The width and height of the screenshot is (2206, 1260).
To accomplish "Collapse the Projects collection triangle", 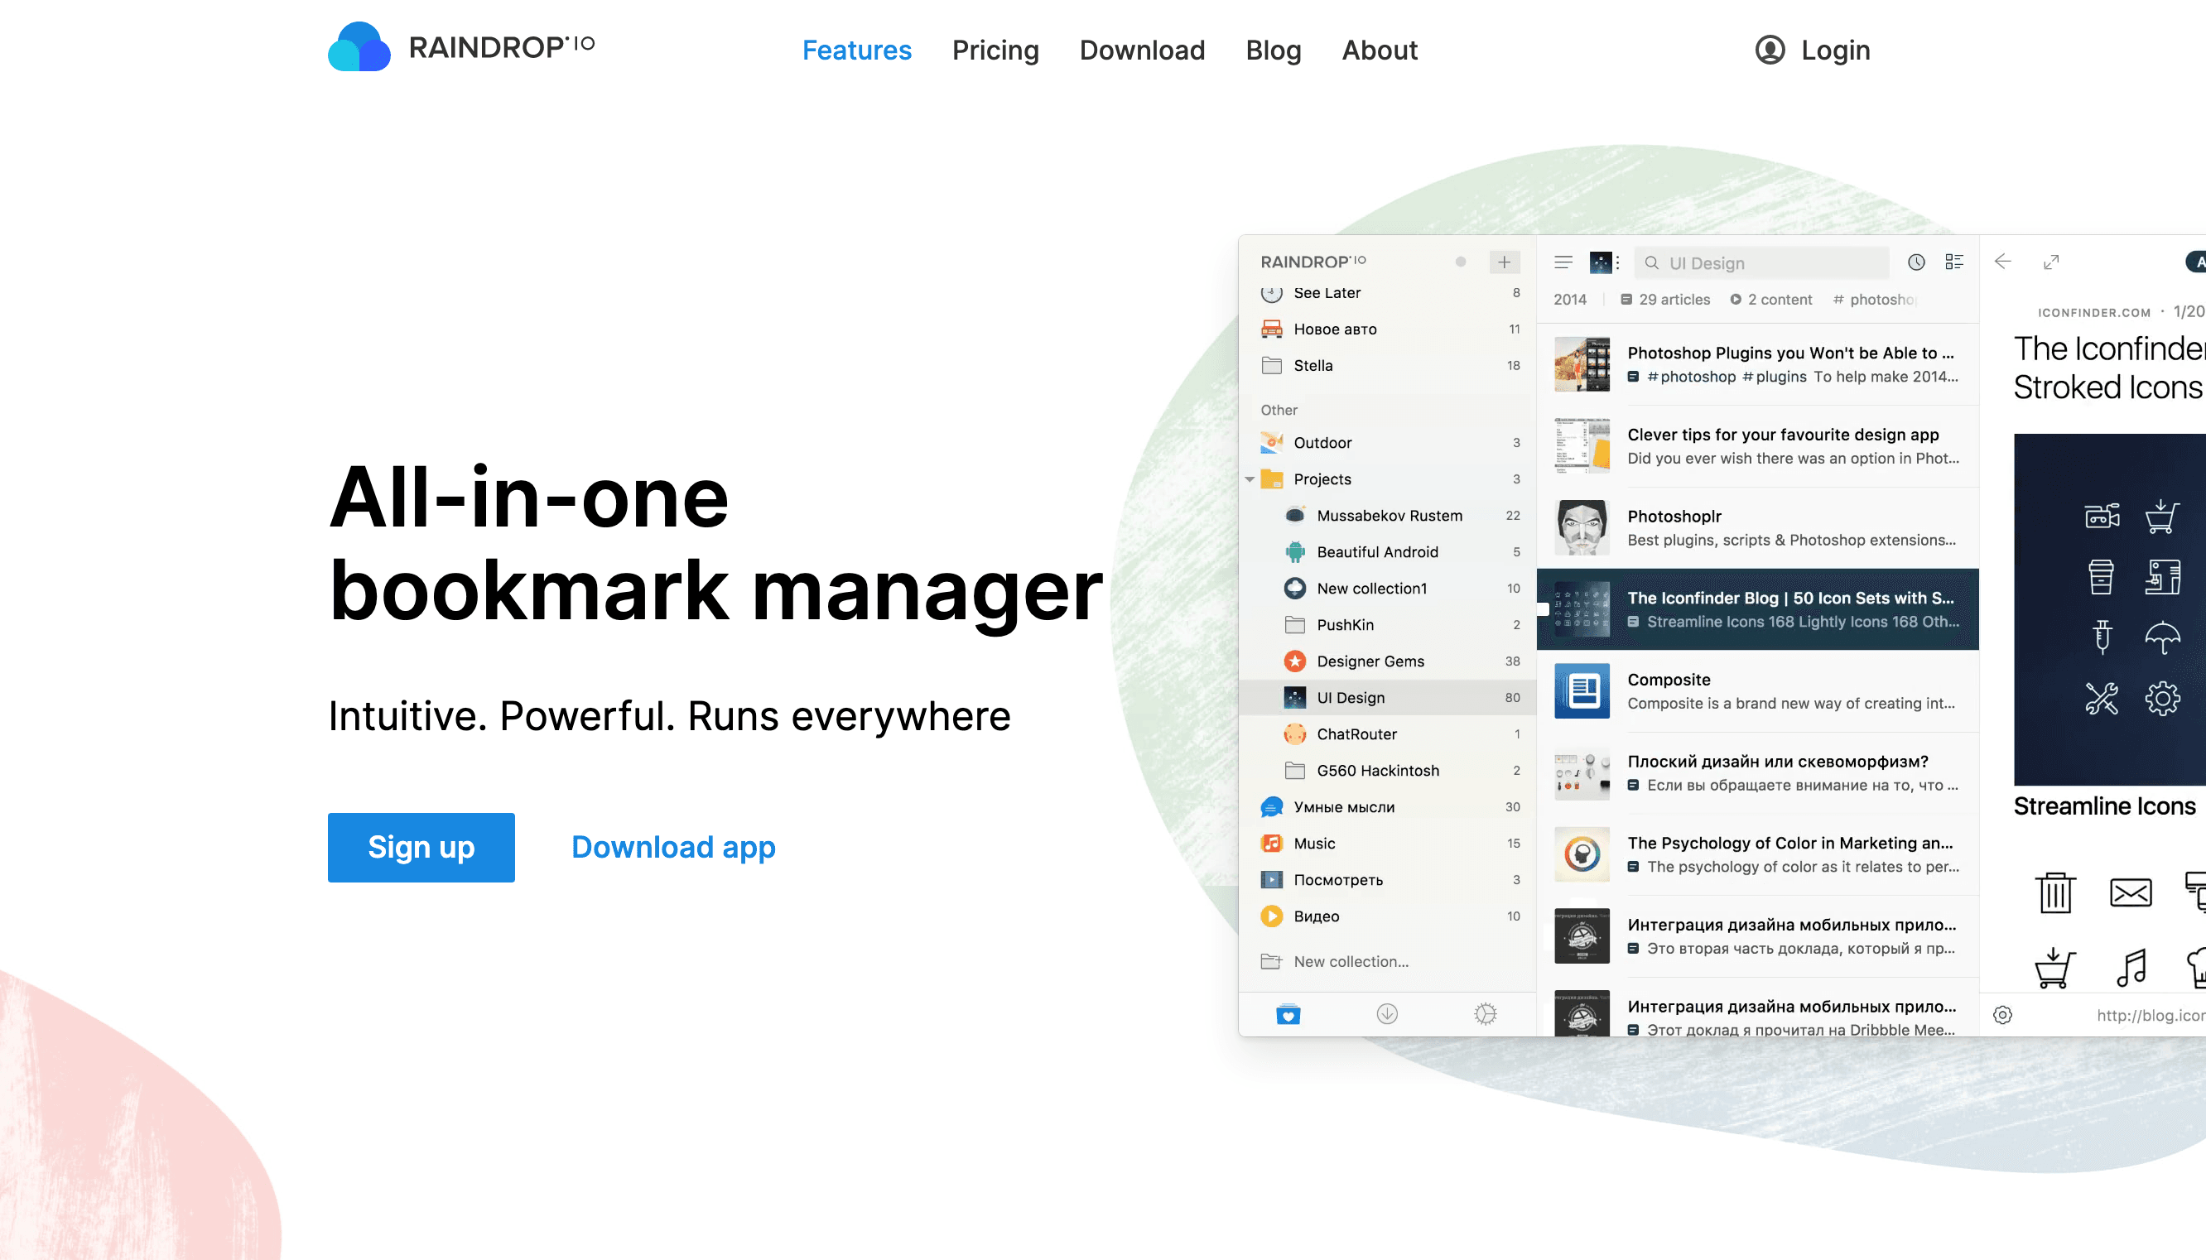I will [x=1250, y=479].
